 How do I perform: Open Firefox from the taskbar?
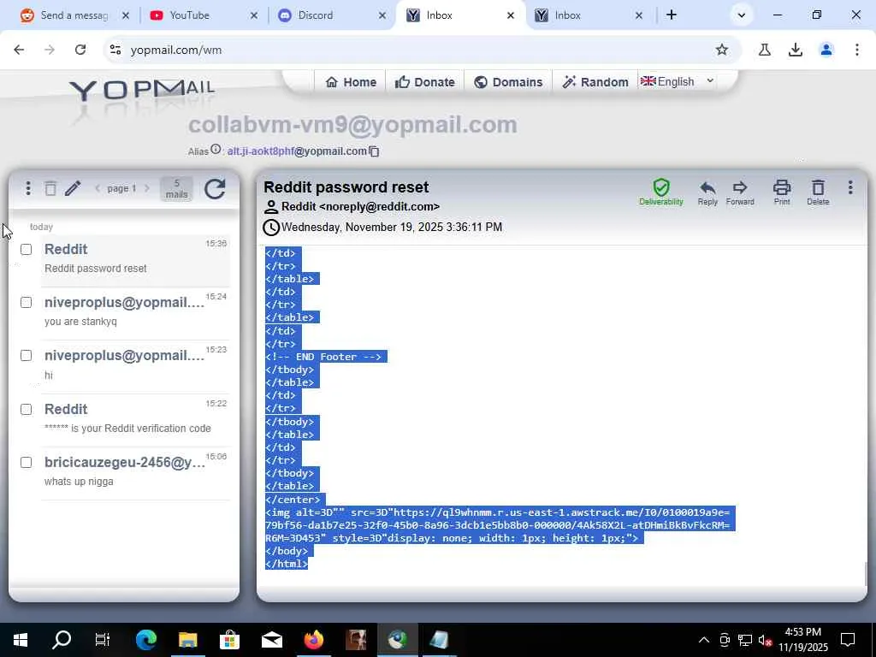(x=313, y=640)
